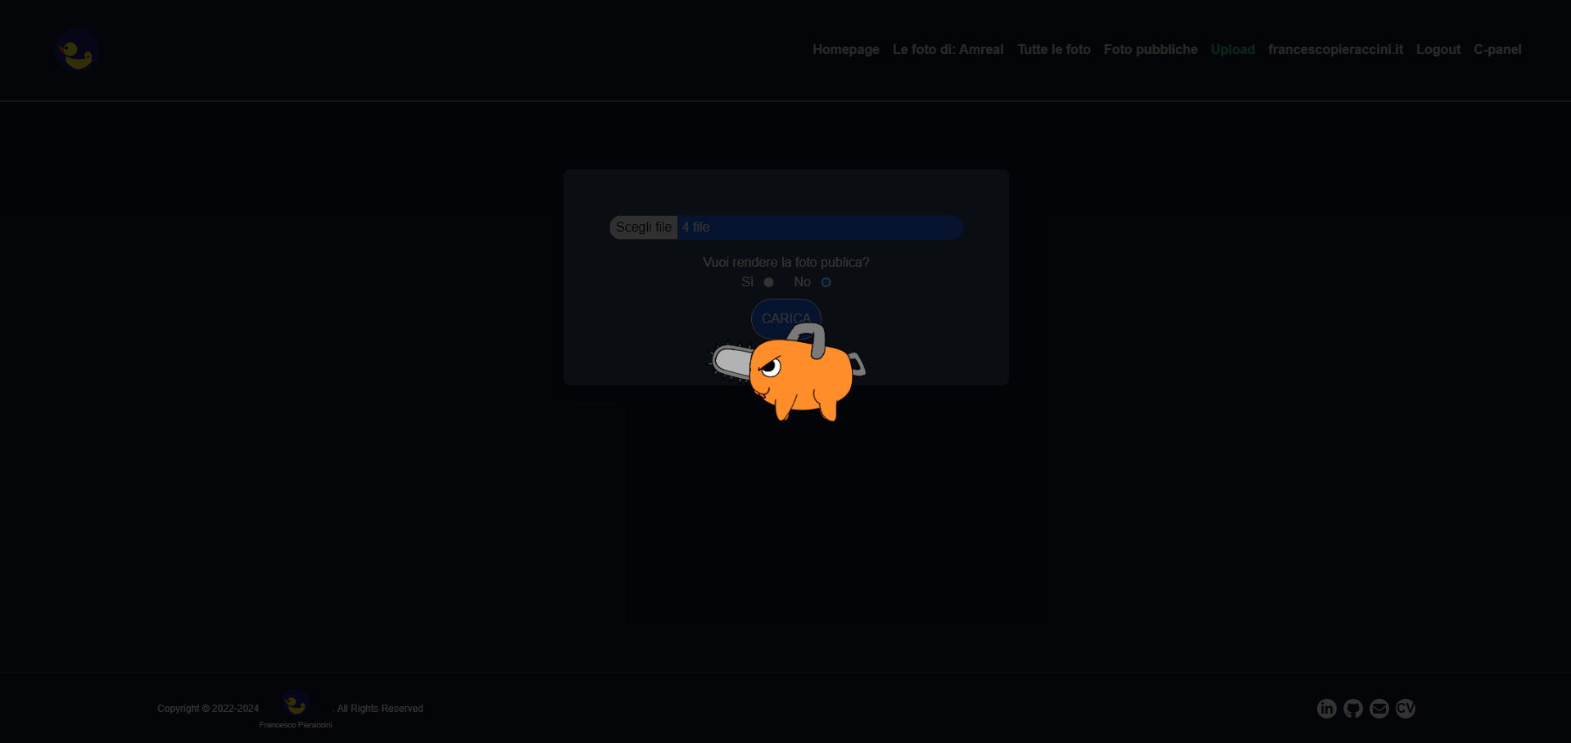This screenshot has height=743, width=1571.
Task: Open the C-panel link
Action: coord(1497,49)
